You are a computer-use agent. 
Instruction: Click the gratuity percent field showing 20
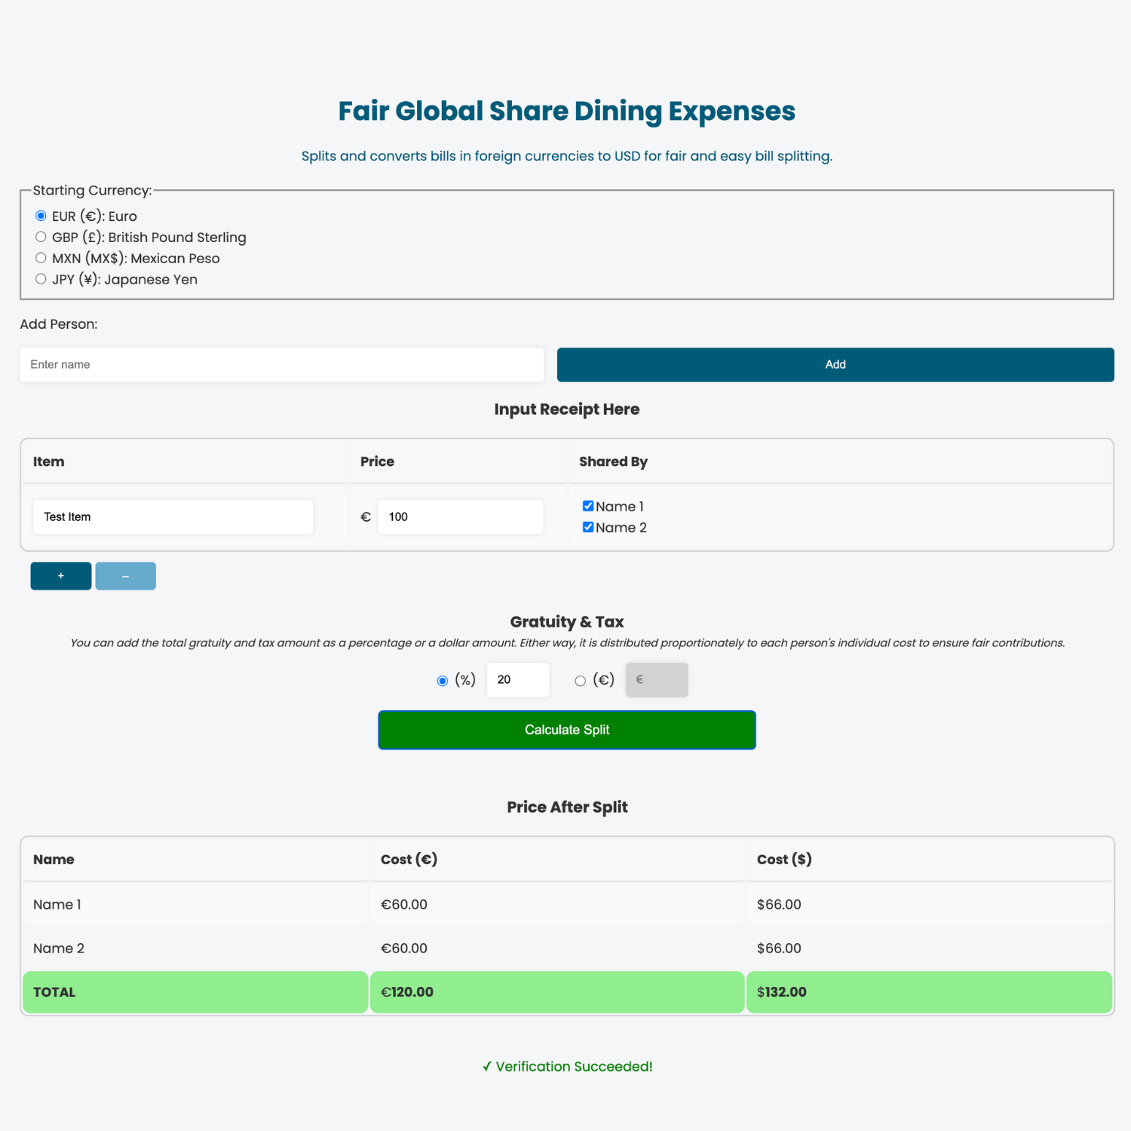point(518,680)
